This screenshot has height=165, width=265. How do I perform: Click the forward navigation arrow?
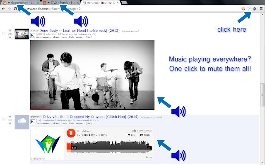click(10, 9)
